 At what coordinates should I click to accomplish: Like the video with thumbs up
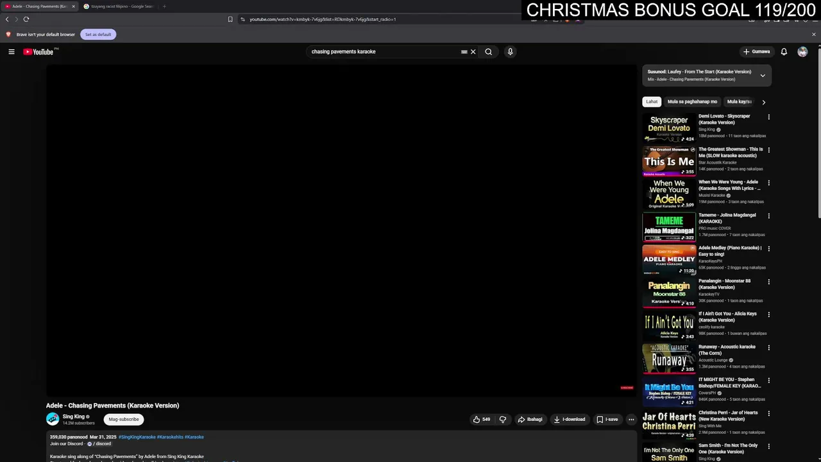coord(481,420)
